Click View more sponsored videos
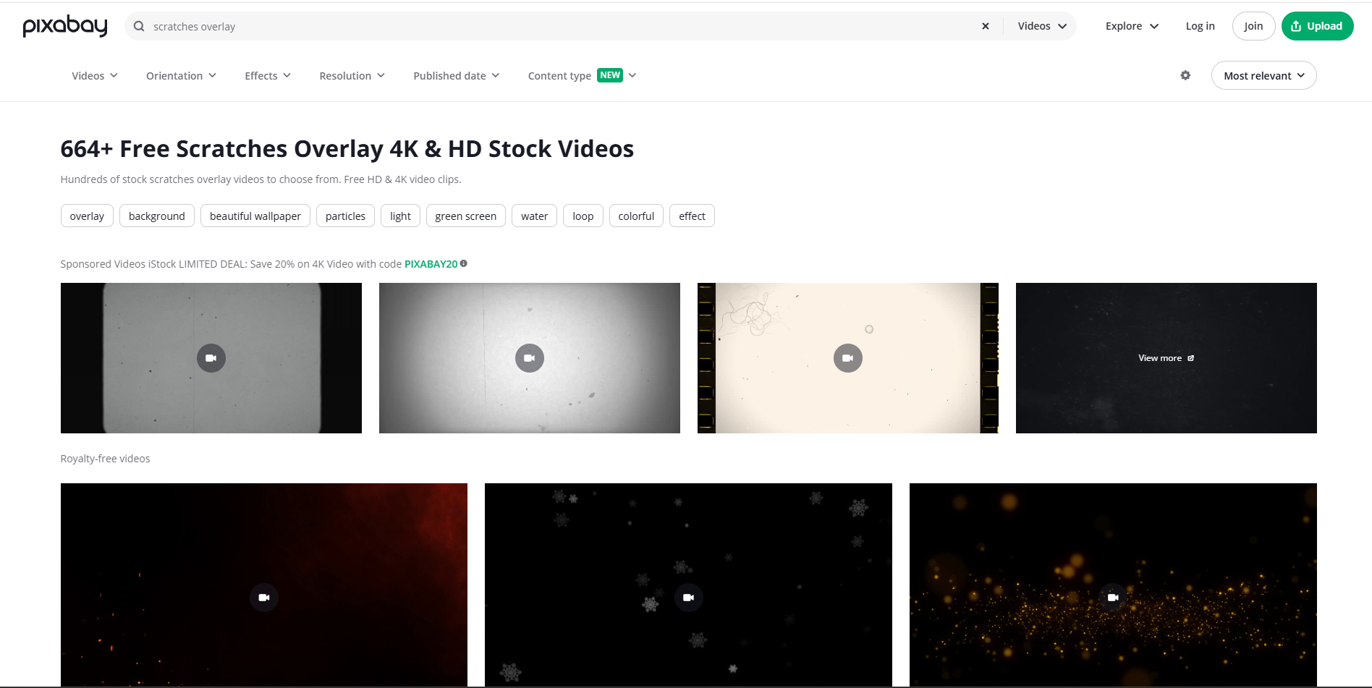The height and width of the screenshot is (688, 1372). point(1166,358)
